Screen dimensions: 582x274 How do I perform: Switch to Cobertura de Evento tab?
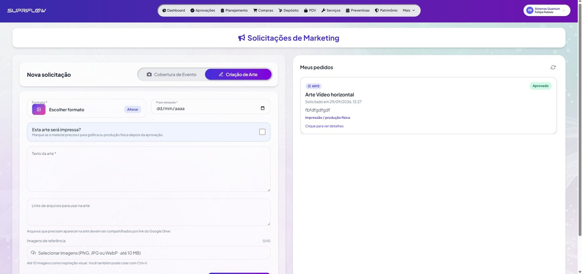[171, 74]
